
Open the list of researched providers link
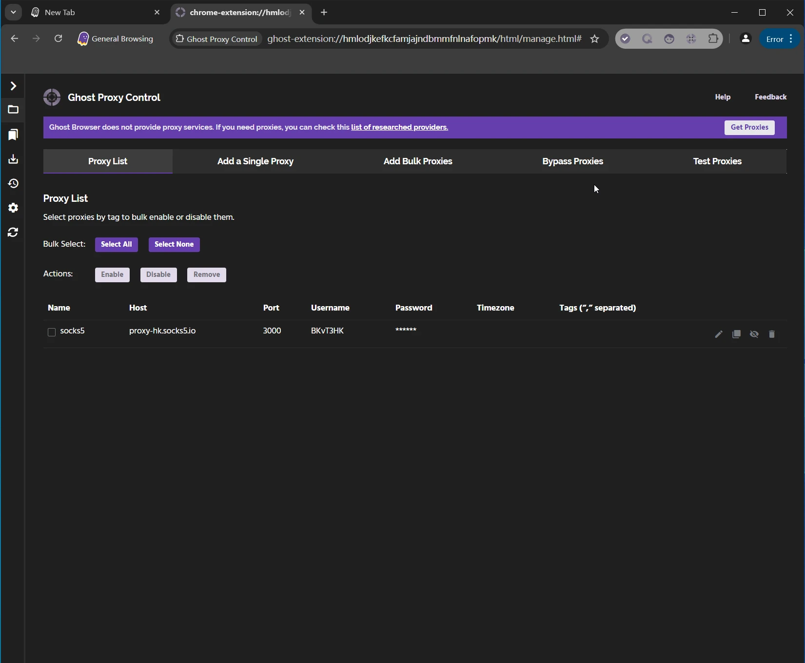(399, 127)
